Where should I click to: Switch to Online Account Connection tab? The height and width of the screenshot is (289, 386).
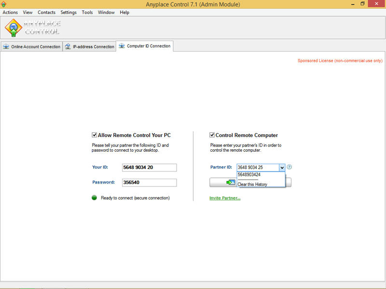click(31, 46)
